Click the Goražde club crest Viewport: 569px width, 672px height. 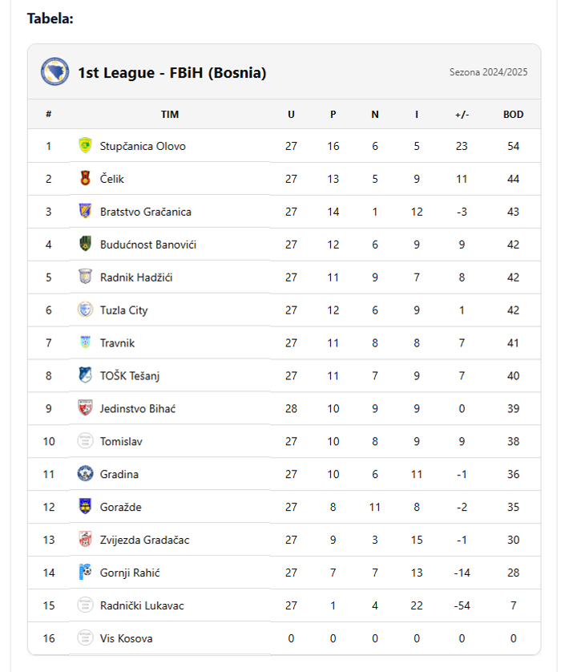85,507
